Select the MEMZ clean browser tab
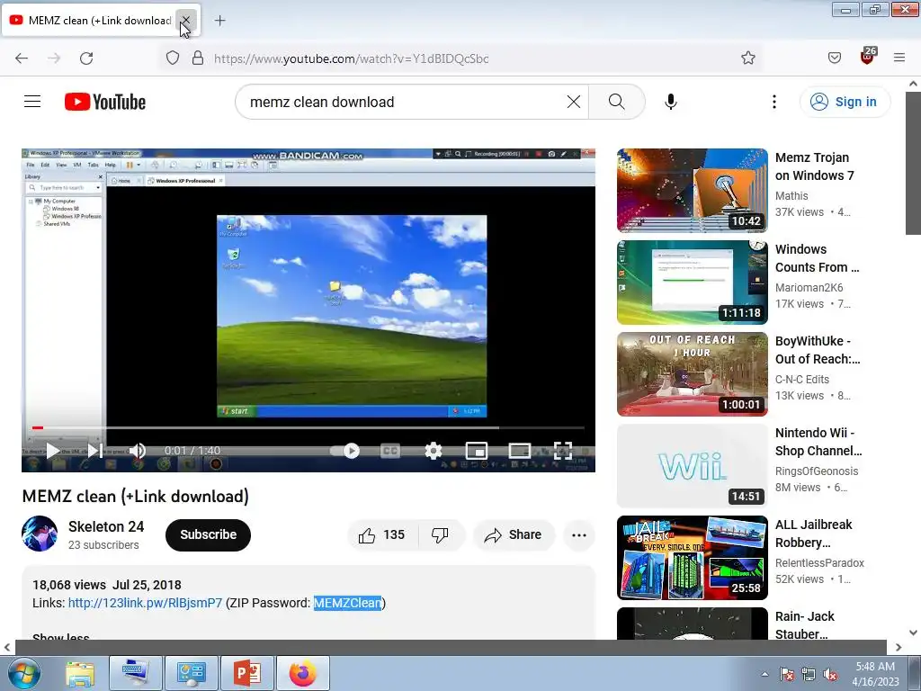Screen dimensions: 921x691 pos(100,21)
